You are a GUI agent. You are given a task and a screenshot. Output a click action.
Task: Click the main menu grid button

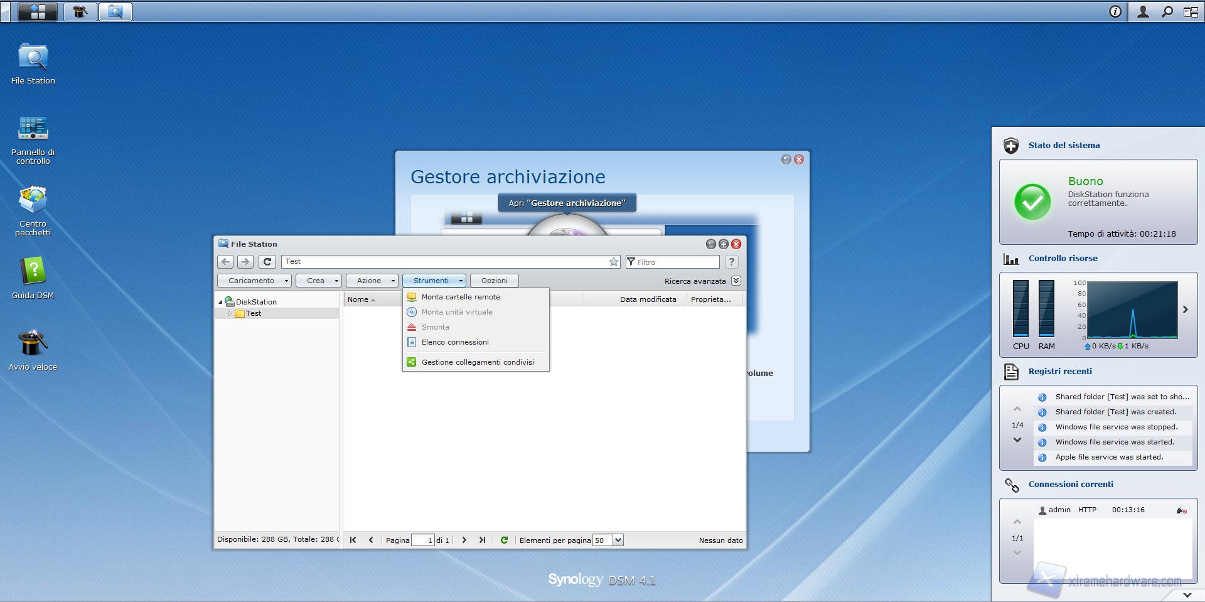(38, 11)
